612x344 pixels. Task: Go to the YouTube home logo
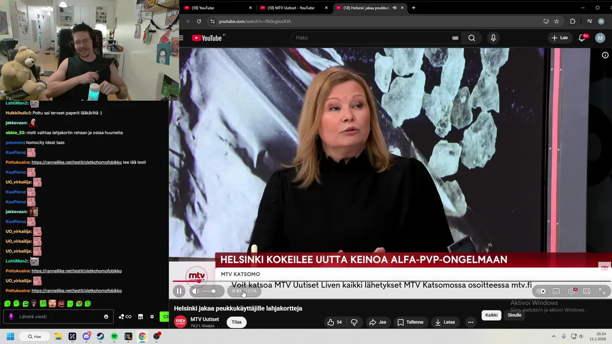click(208, 38)
